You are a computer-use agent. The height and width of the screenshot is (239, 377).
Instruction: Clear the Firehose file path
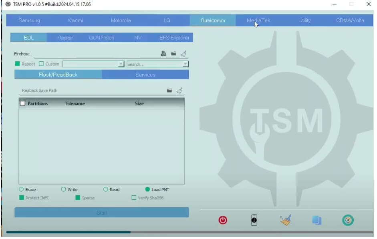pyautogui.click(x=183, y=53)
